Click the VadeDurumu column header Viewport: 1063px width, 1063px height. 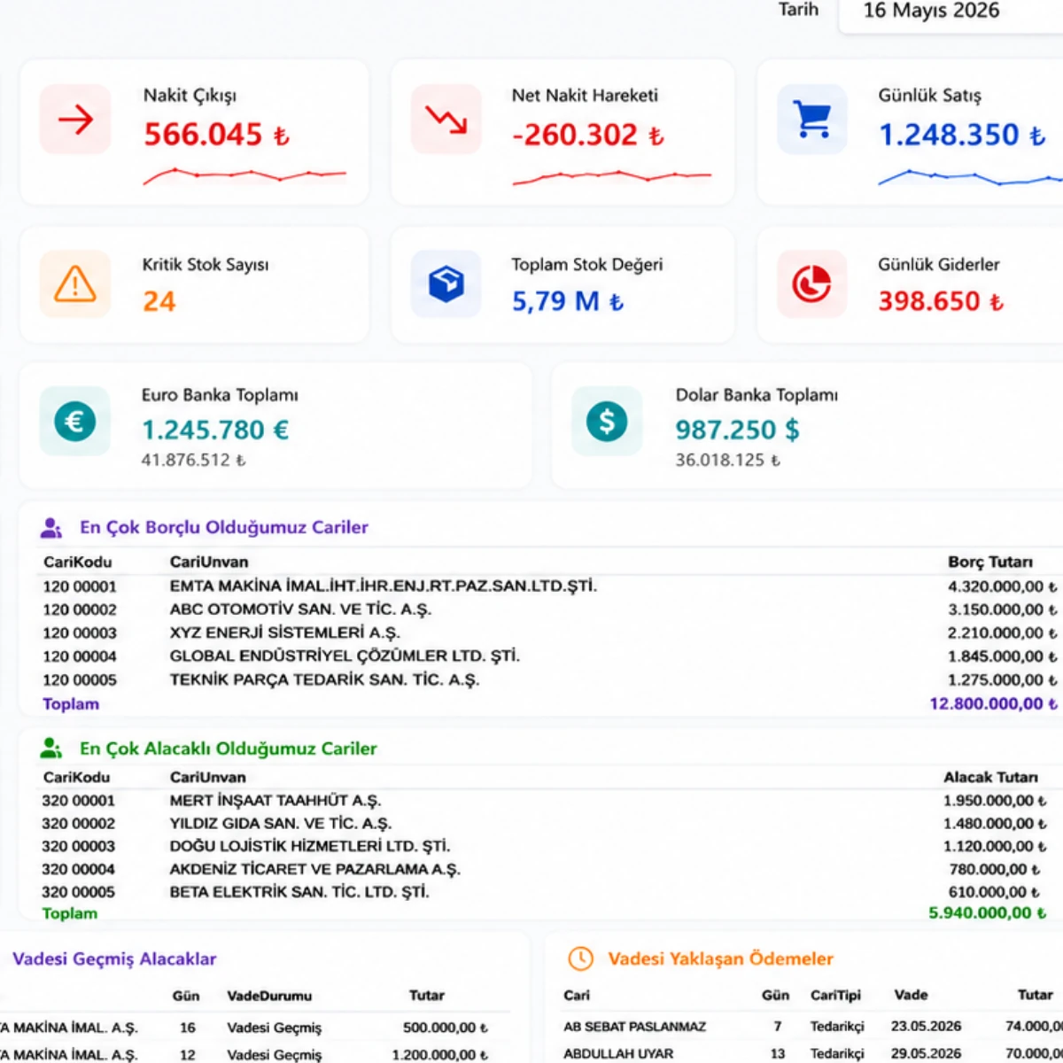(x=269, y=996)
